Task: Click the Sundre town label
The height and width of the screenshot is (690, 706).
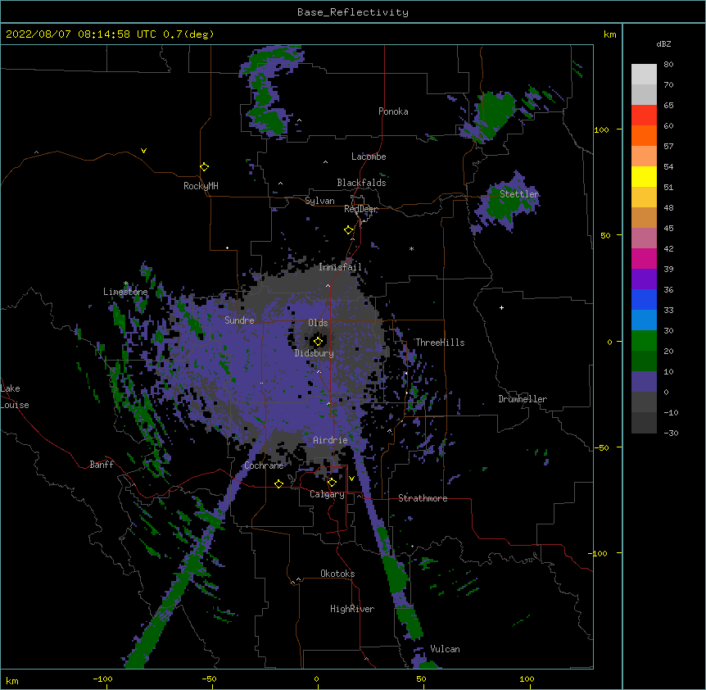Action: click(239, 320)
